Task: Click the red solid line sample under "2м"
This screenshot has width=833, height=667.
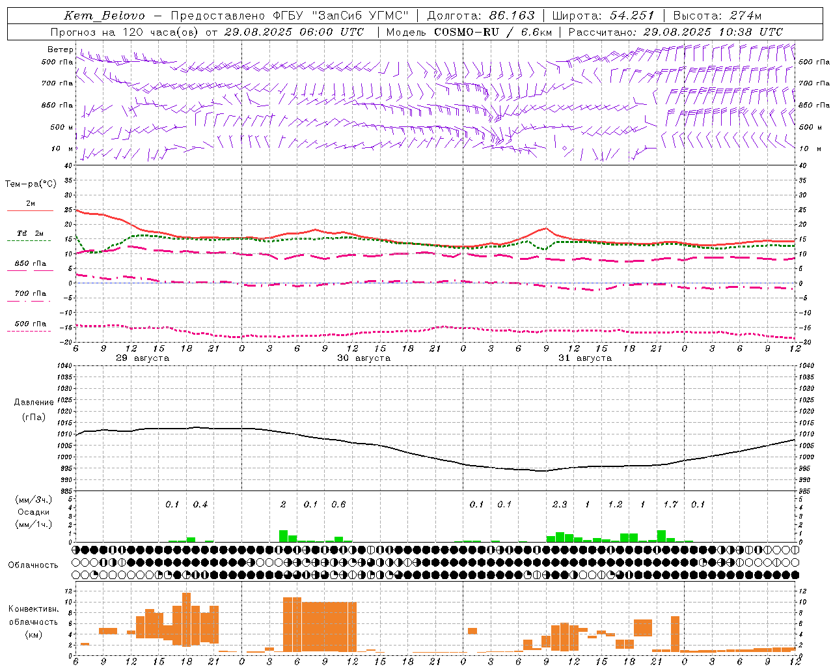Action: point(29,211)
